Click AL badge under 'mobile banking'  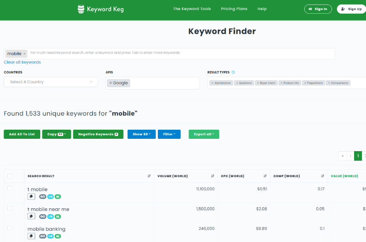pos(58,236)
